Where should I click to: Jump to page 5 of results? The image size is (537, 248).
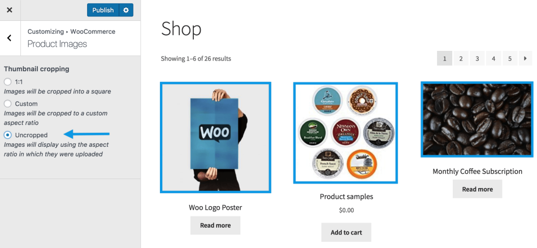[x=510, y=59]
